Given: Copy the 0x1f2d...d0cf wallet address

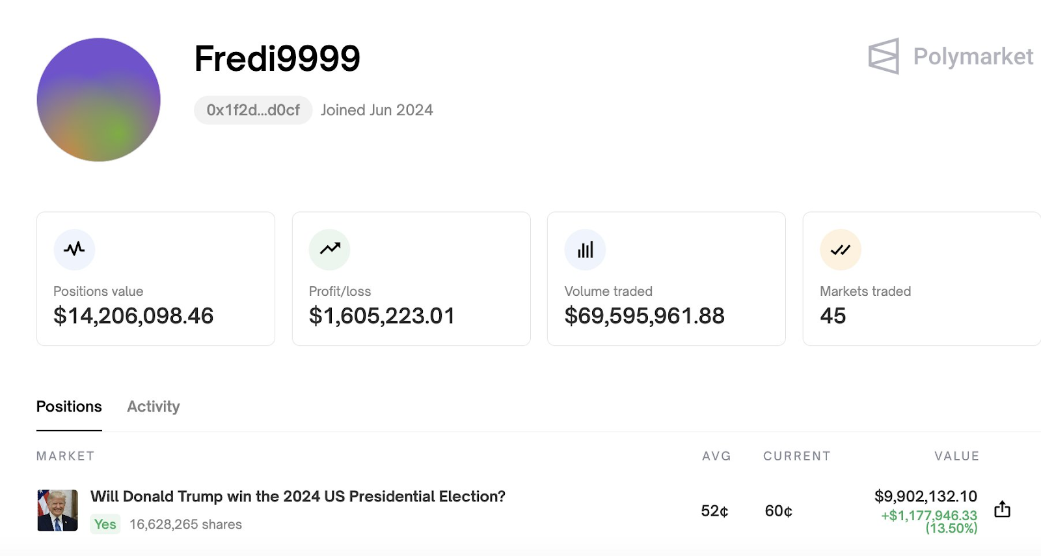Looking at the screenshot, I should click(253, 110).
